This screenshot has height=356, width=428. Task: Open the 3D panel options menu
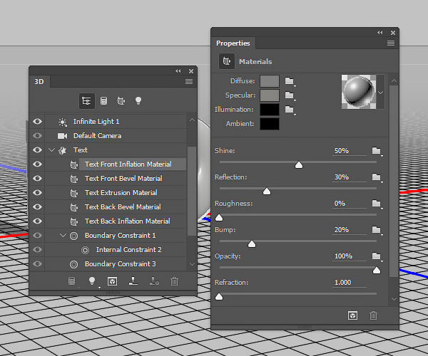[189, 81]
